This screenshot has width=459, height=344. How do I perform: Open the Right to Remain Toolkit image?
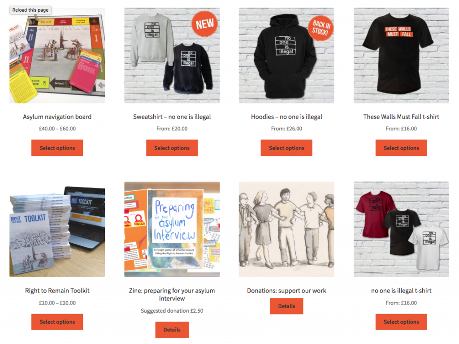[x=57, y=229]
